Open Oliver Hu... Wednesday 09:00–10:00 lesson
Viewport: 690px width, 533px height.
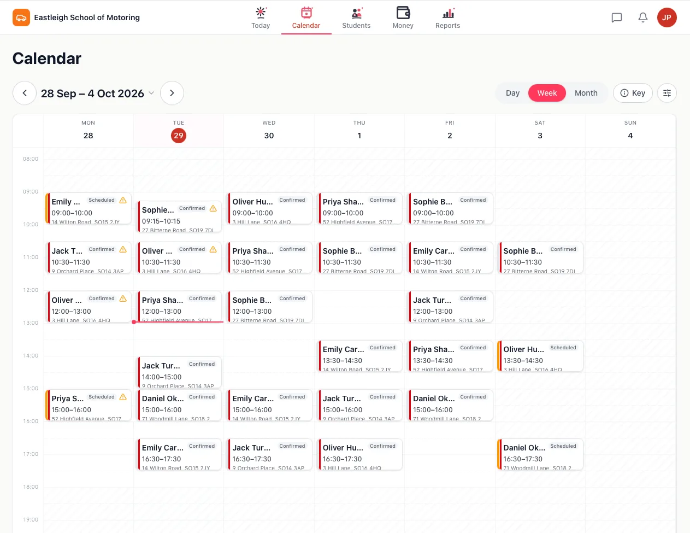[x=269, y=208]
